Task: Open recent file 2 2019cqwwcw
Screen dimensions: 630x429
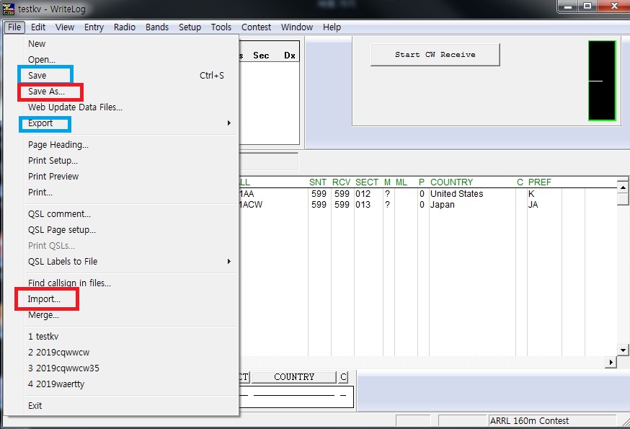Action: coord(120,352)
